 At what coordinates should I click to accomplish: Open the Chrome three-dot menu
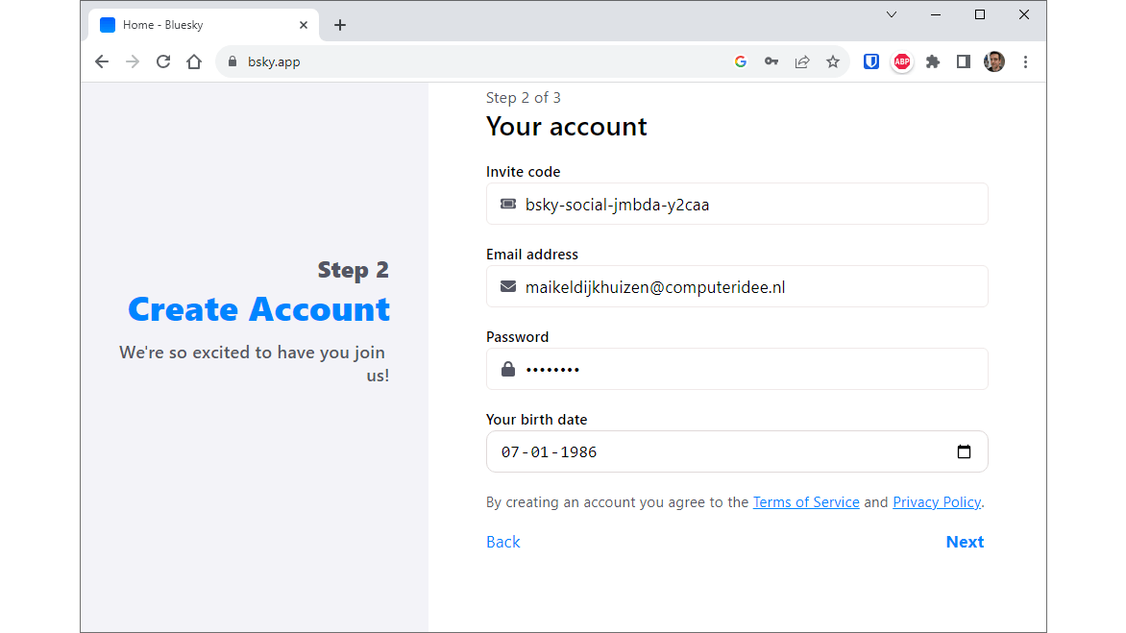[x=1025, y=61]
